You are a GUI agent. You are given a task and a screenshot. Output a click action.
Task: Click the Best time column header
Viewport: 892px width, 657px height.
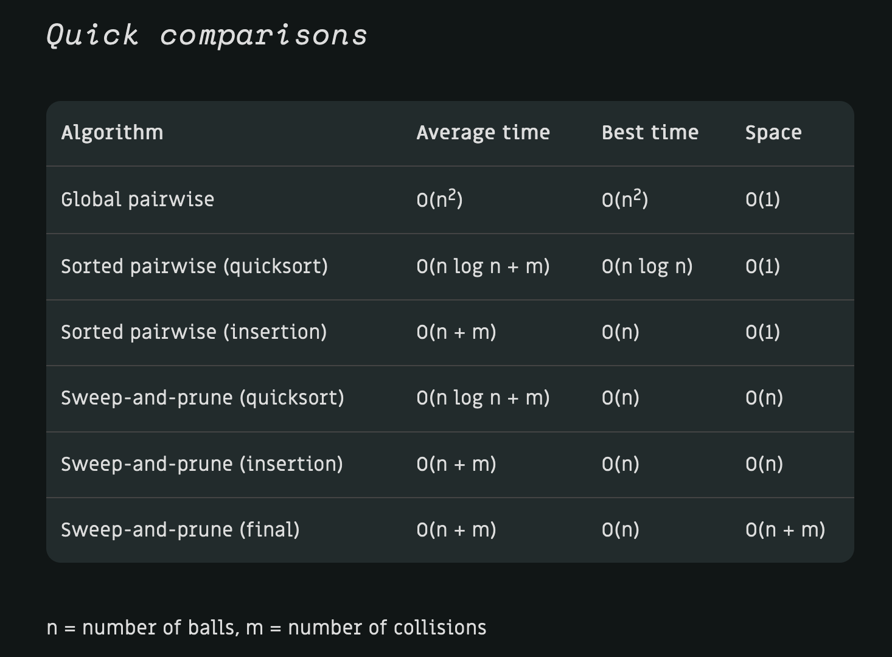(x=650, y=133)
